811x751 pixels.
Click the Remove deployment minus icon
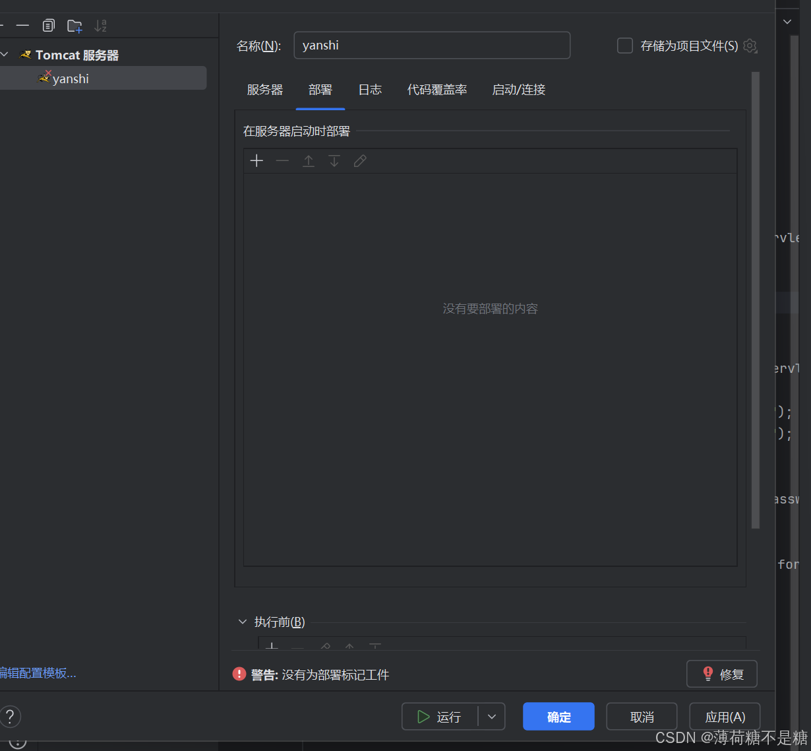282,160
